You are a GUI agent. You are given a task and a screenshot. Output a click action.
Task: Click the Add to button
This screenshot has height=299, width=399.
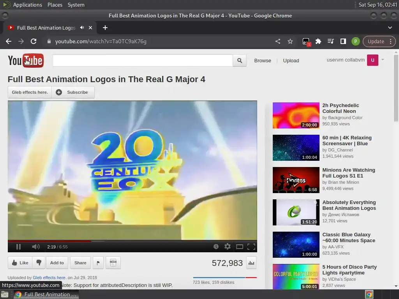click(57, 263)
